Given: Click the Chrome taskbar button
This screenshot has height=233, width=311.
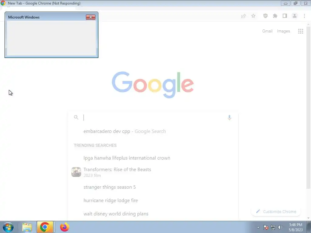Looking at the screenshot, I should [x=45, y=227].
